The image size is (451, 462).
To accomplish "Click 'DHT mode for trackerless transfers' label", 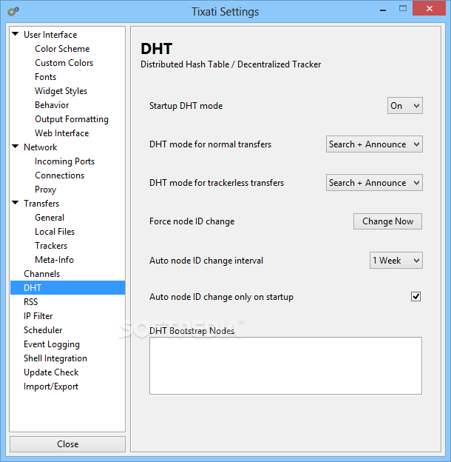I will tap(217, 183).
